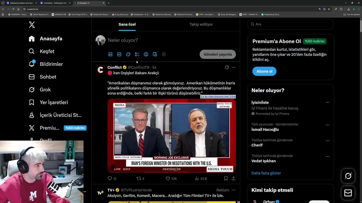Open a new browser tab
The height and width of the screenshot is (203, 362).
[x=109, y=3]
